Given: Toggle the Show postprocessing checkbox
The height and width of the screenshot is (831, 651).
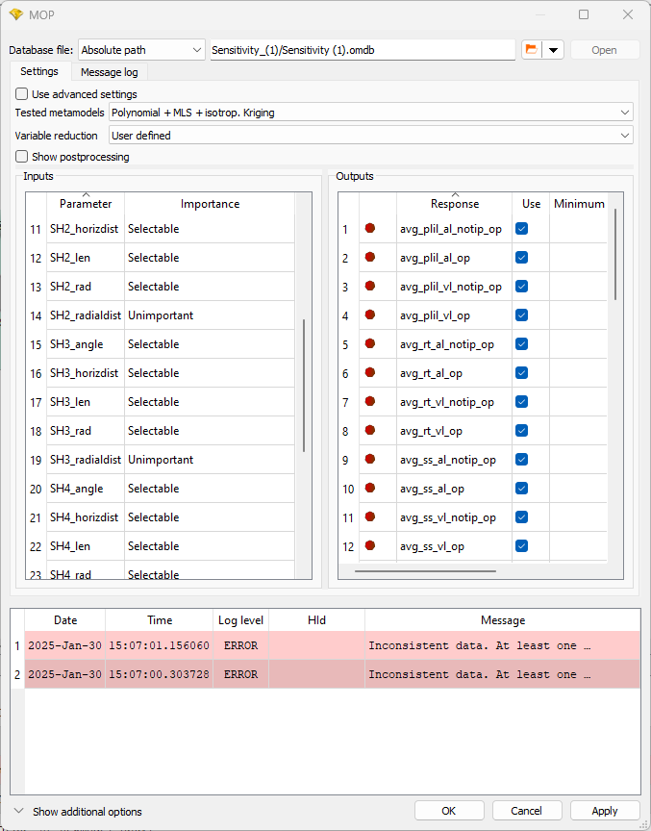Looking at the screenshot, I should [x=22, y=157].
